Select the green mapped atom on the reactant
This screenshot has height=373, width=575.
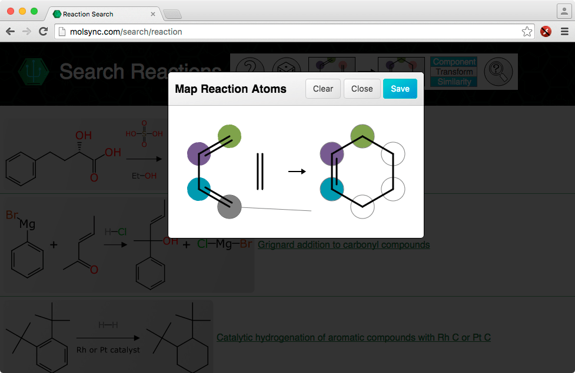(x=230, y=136)
